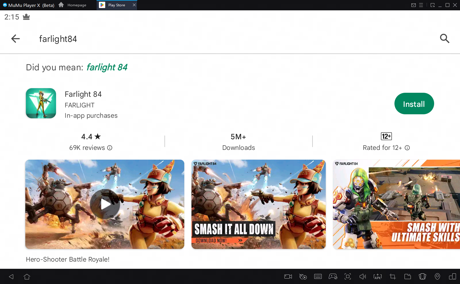Open the 'Smash With Ultimate Skills' screenshot
The height and width of the screenshot is (284, 460).
click(x=396, y=204)
